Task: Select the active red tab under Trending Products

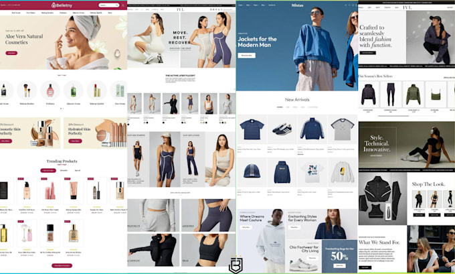Action: (48, 171)
